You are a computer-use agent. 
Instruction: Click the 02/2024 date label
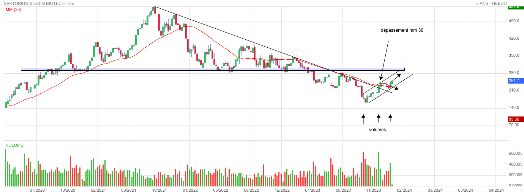404,190
